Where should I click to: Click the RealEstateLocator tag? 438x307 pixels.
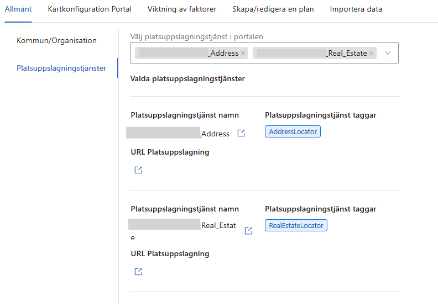pos(296,225)
